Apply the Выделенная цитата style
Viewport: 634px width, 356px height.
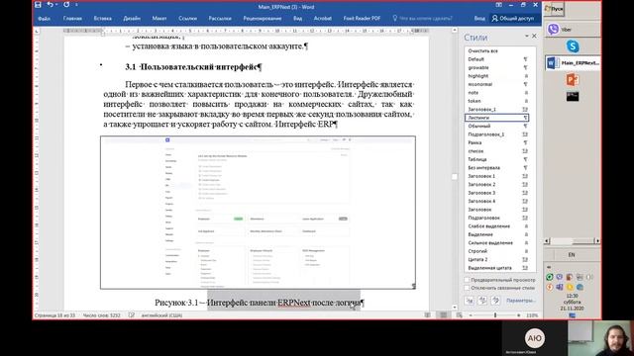496,268
